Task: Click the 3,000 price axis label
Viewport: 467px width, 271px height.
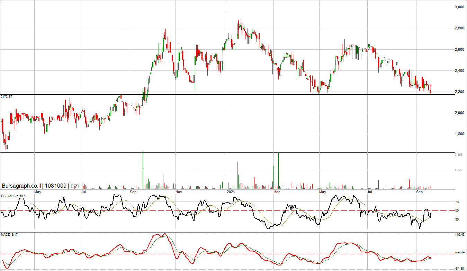Action: point(459,7)
